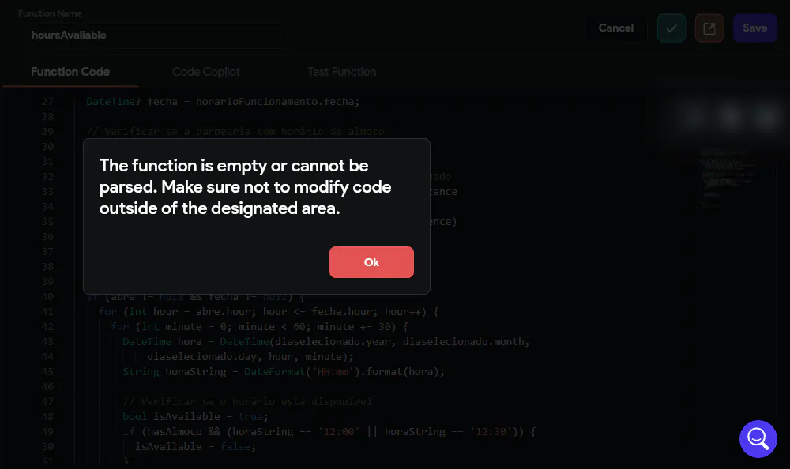Click the open-in-external-editor icon
Viewport: 790px width, 469px height.
(x=709, y=28)
